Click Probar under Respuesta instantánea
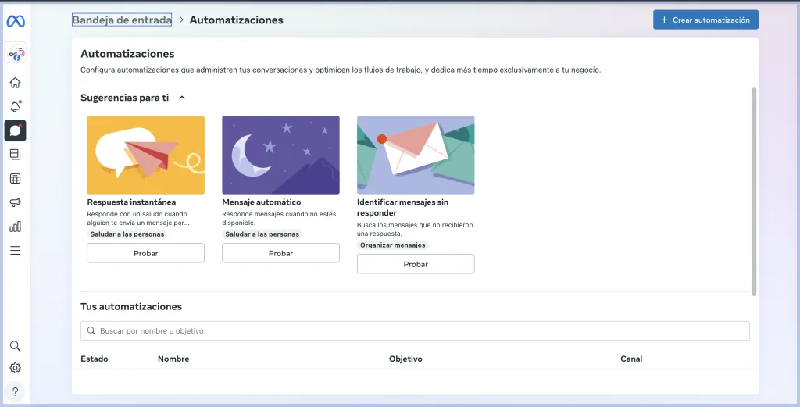800x407 pixels. pyautogui.click(x=146, y=253)
